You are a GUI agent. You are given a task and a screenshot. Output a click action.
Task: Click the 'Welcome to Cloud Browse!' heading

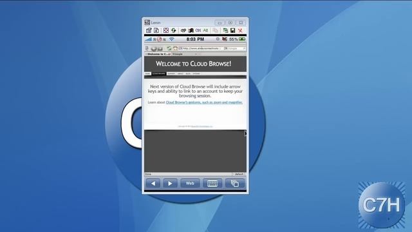(x=194, y=64)
